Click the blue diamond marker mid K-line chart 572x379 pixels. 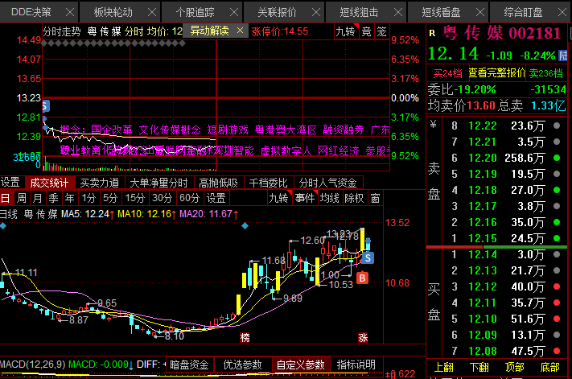(x=245, y=226)
